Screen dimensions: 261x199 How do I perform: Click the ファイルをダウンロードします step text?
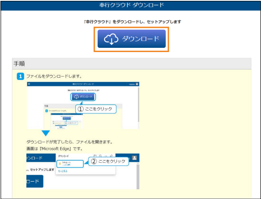54,76
